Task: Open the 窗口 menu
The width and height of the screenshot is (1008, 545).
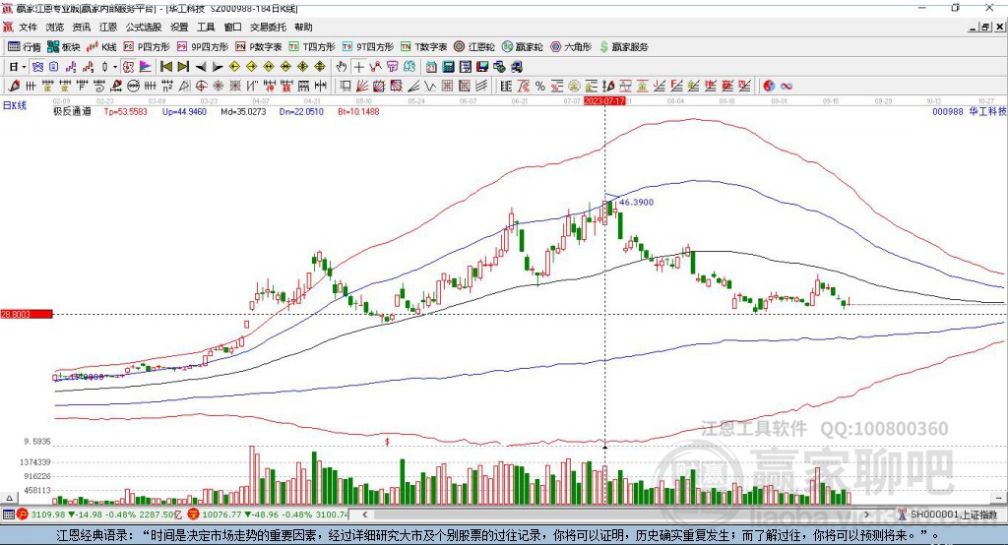Action: [232, 27]
